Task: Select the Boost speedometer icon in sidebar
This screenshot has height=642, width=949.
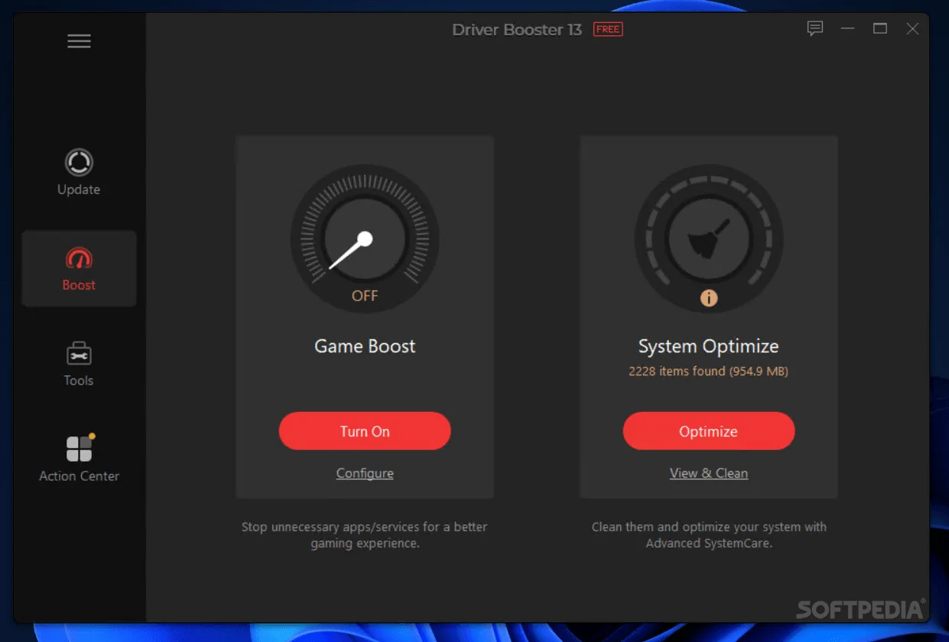Action: (79, 259)
